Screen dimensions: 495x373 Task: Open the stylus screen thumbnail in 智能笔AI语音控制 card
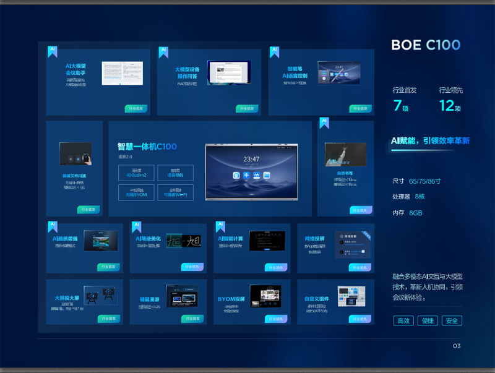[x=339, y=73]
